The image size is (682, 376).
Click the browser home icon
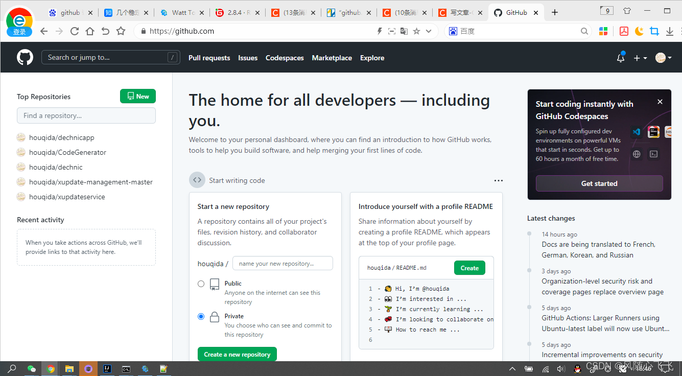click(x=90, y=31)
